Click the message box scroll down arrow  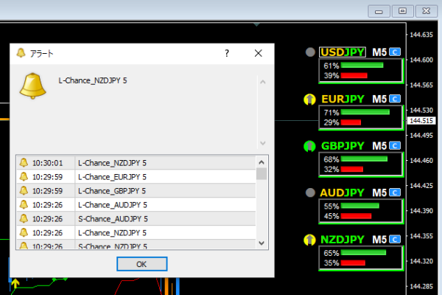[261, 143]
